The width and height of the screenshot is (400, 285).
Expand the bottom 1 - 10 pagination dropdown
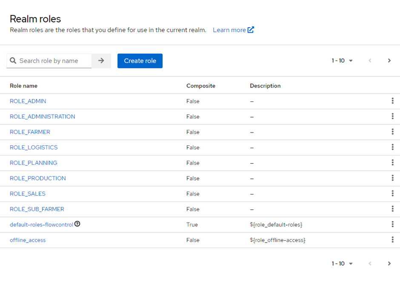pyautogui.click(x=342, y=264)
